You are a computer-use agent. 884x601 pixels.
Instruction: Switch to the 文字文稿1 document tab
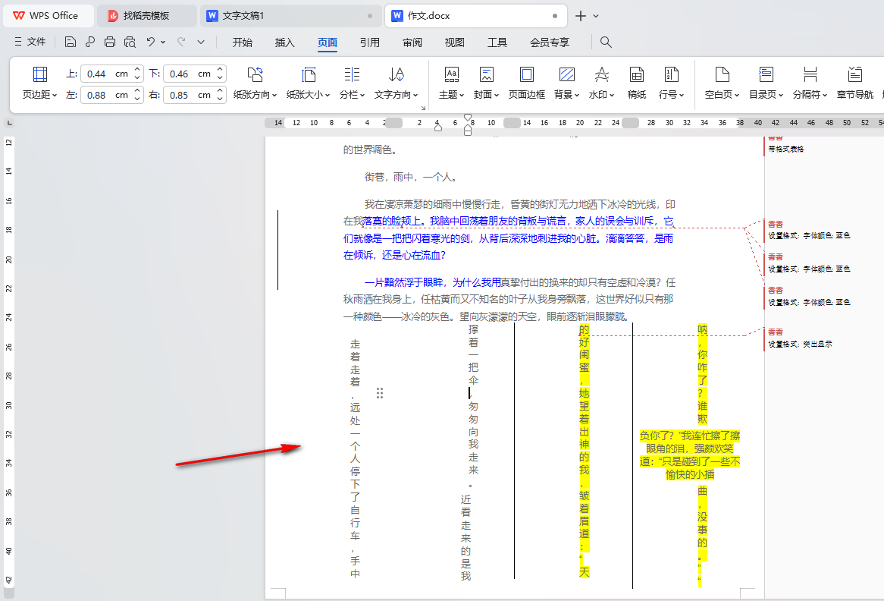coord(290,16)
